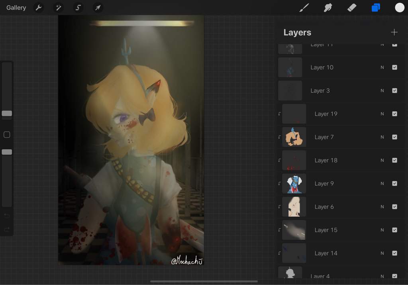Select Layer 10 thumbnail
408x285 pixels.
(x=290, y=67)
